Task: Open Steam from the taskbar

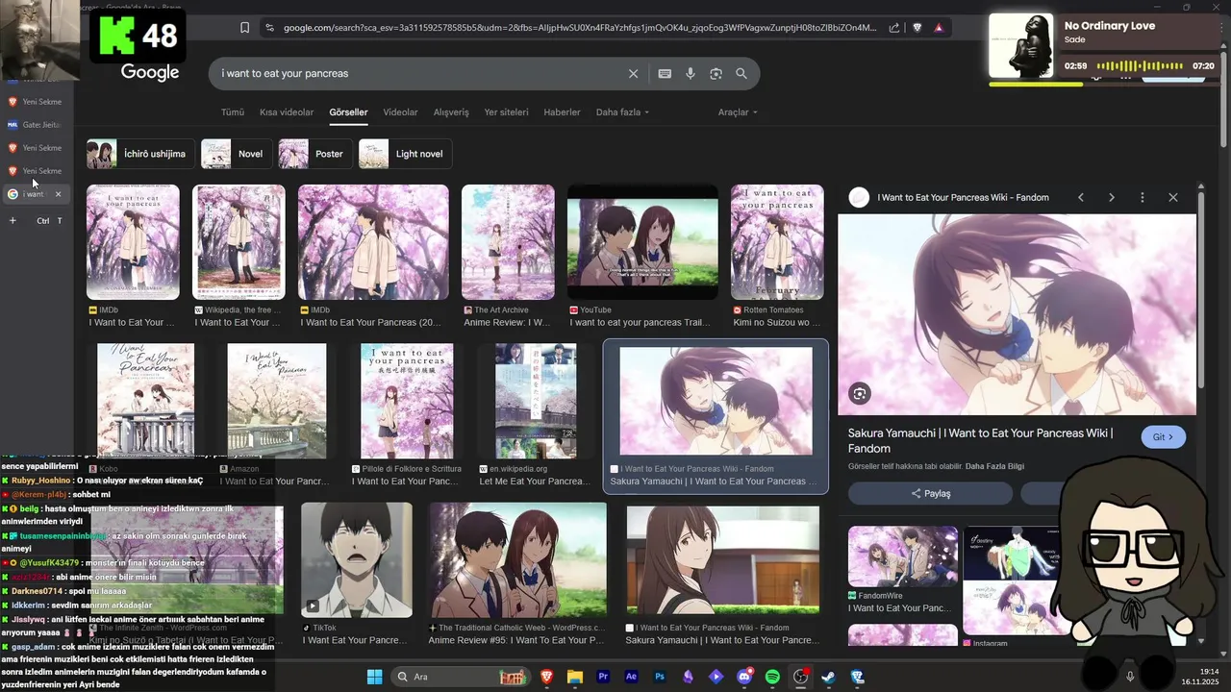Action: pos(828,677)
